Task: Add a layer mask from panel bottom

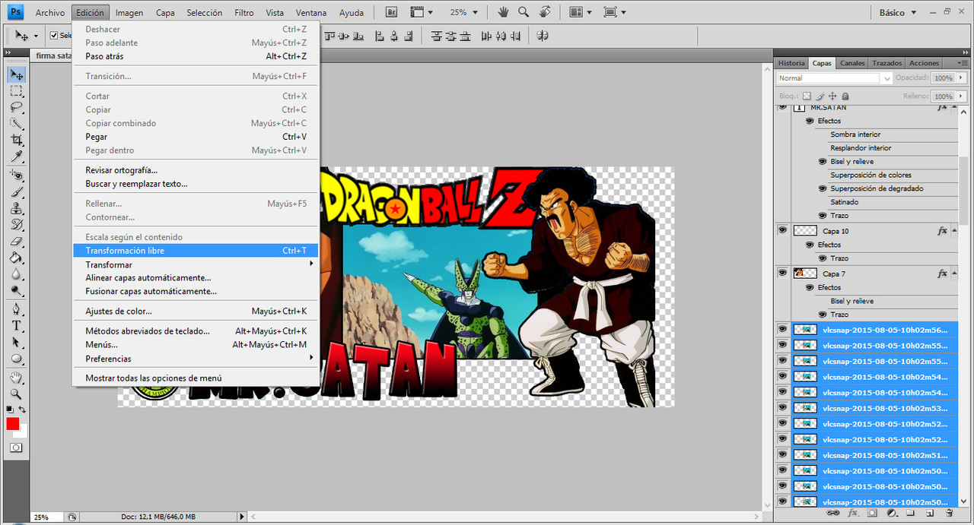Action: pos(872,514)
